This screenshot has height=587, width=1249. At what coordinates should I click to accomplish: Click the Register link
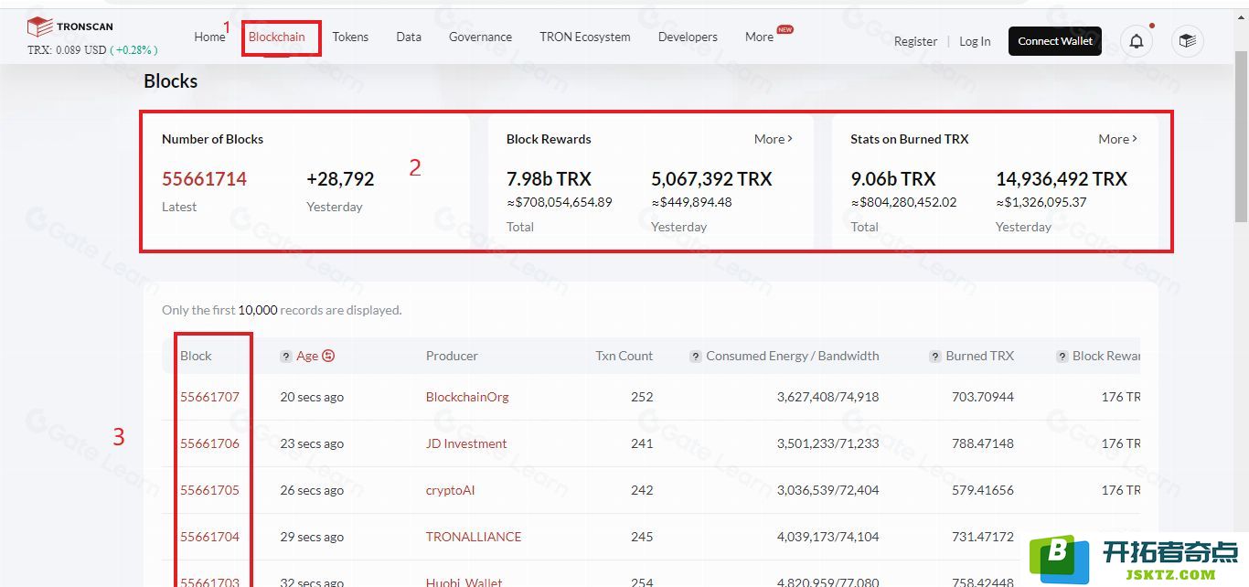[915, 41]
